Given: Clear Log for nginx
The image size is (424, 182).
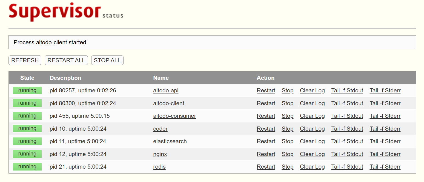Looking at the screenshot, I should click(312, 154).
